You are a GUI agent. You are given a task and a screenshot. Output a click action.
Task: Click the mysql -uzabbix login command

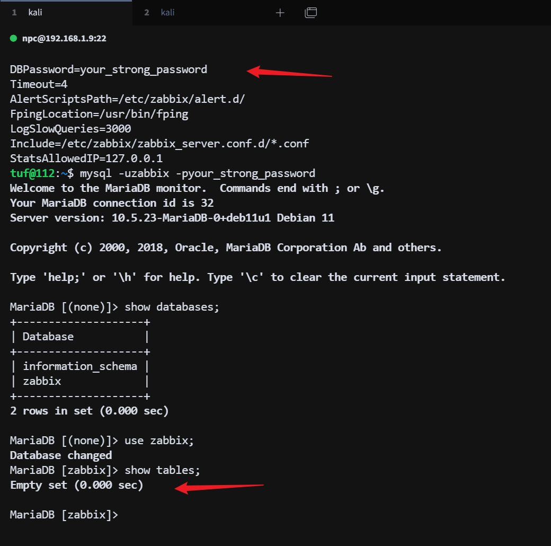pos(197,173)
